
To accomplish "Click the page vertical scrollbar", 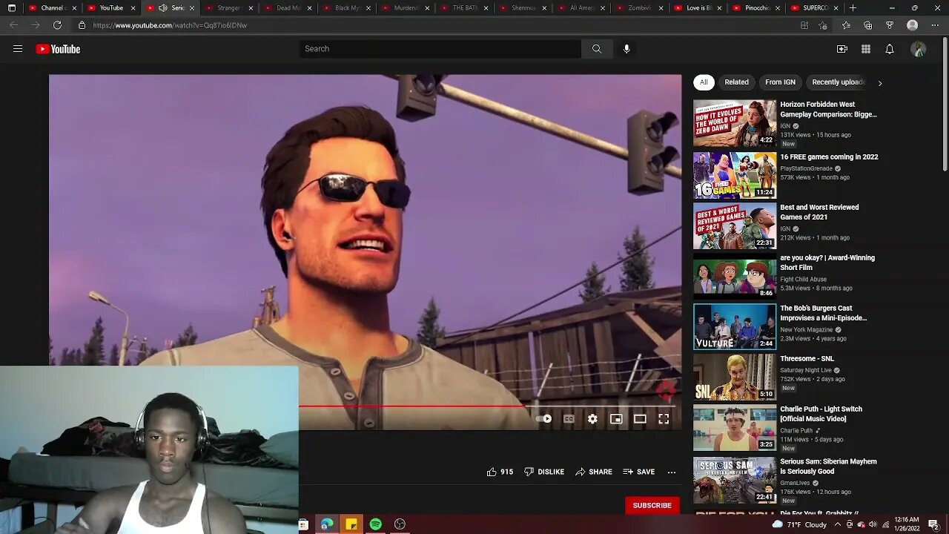I will coord(945,104).
